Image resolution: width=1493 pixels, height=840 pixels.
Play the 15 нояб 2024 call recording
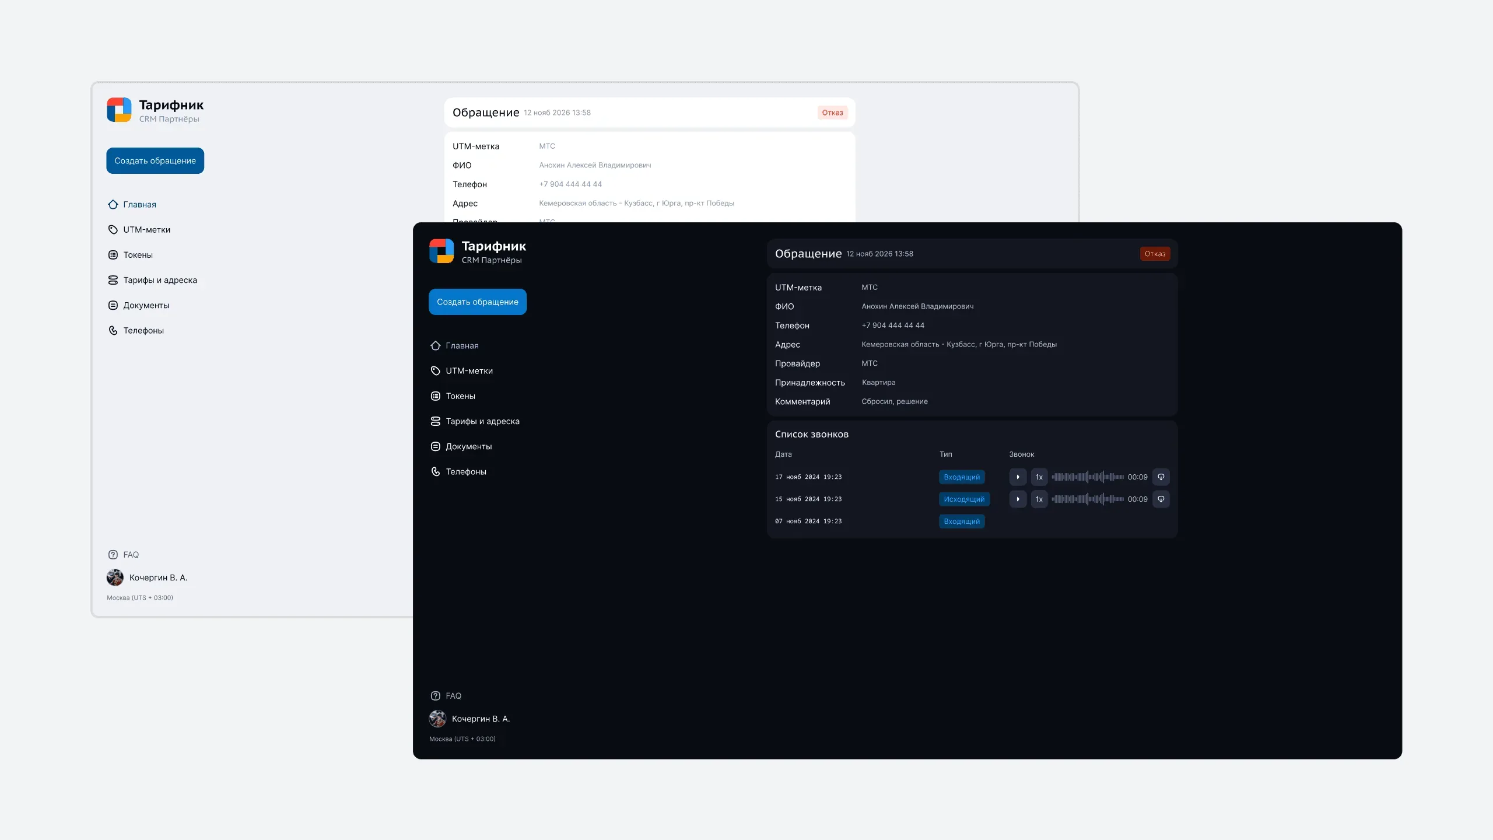[x=1018, y=499]
